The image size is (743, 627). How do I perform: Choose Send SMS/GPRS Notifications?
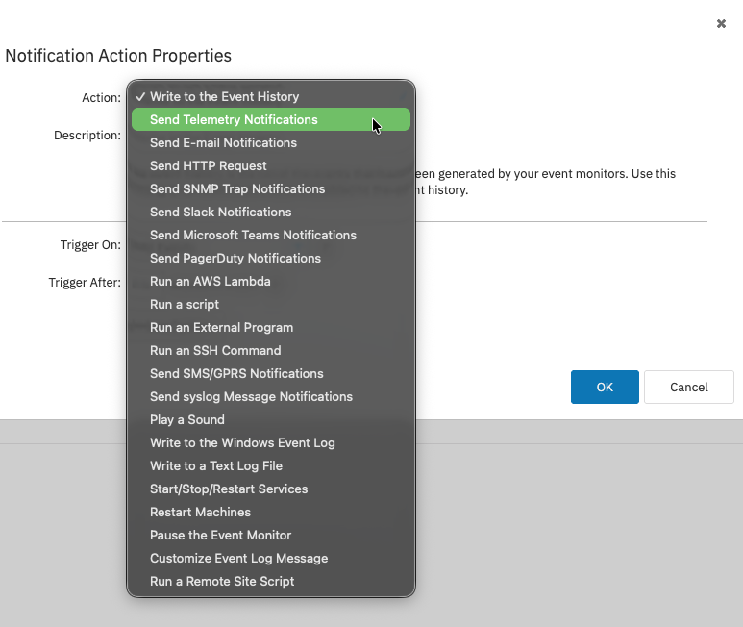(x=236, y=374)
